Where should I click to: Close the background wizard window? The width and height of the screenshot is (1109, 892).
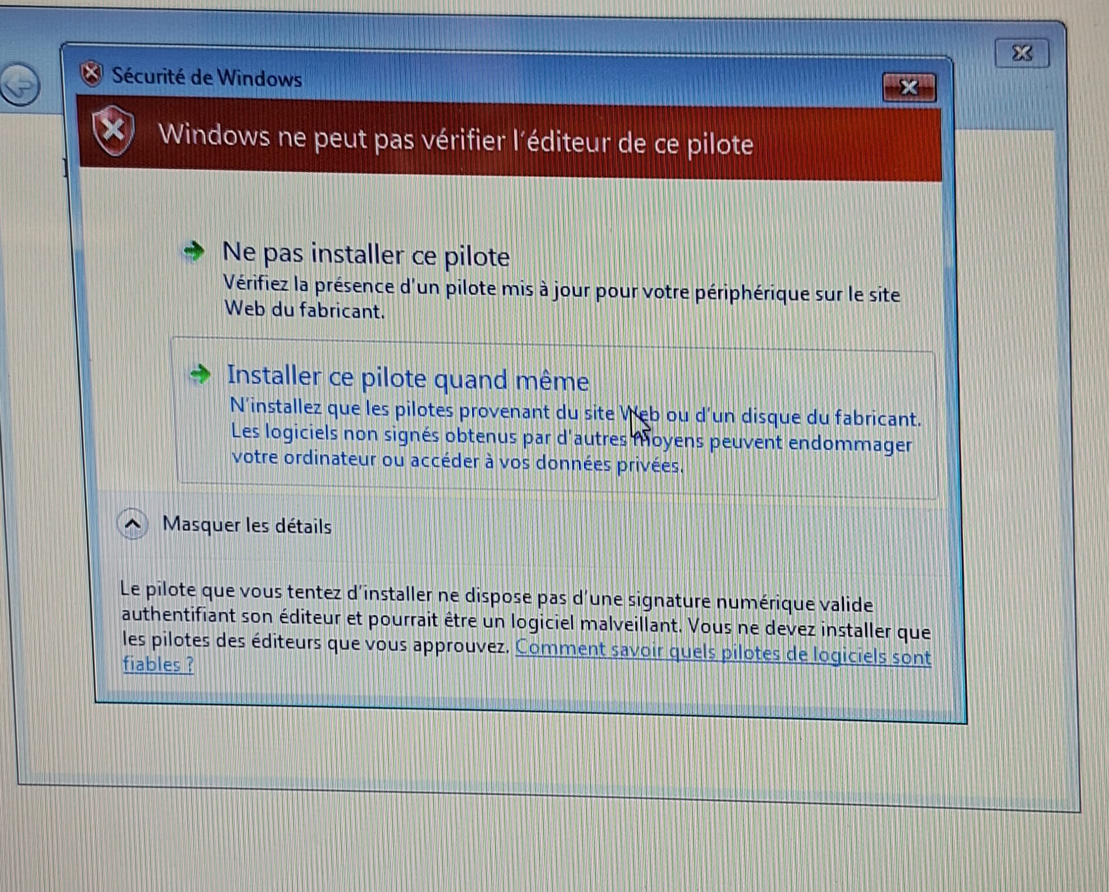coord(1022,53)
